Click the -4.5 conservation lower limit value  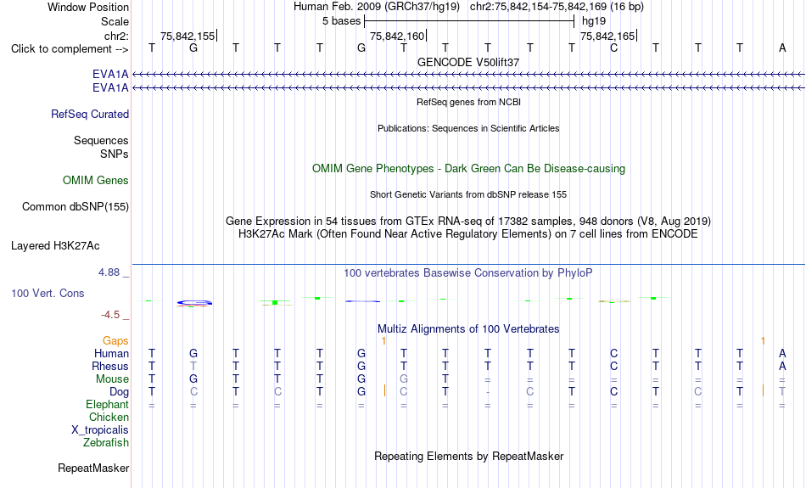click(x=110, y=315)
